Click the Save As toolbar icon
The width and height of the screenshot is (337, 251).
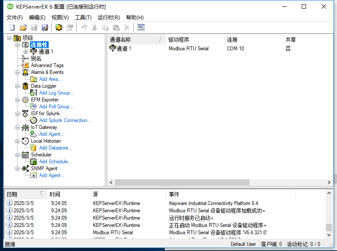coord(45,28)
